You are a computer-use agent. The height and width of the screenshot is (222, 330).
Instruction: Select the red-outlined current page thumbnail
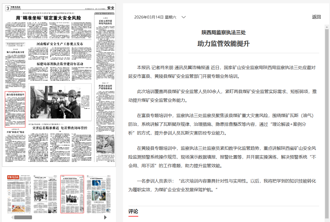coord(72,194)
